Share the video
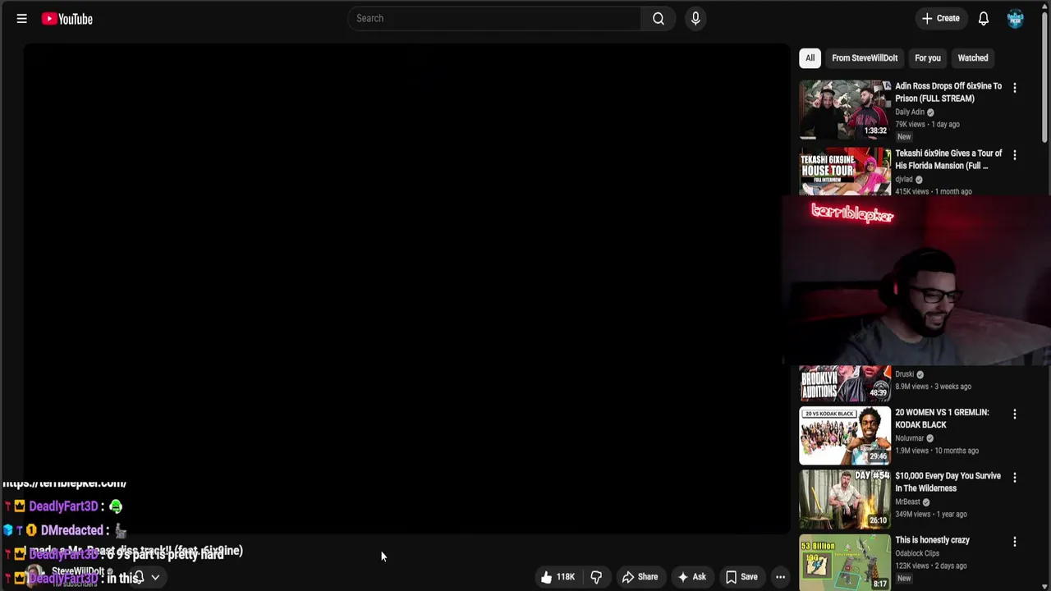Viewport: 1051px width, 591px height. pyautogui.click(x=640, y=577)
